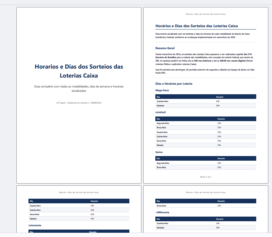Select the "Resumo Geral" section heading
The image size is (272, 237).
pyautogui.click(x=165, y=48)
